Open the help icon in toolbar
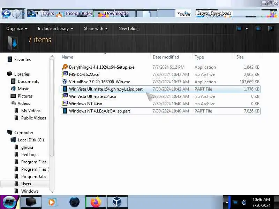 pos(271,29)
